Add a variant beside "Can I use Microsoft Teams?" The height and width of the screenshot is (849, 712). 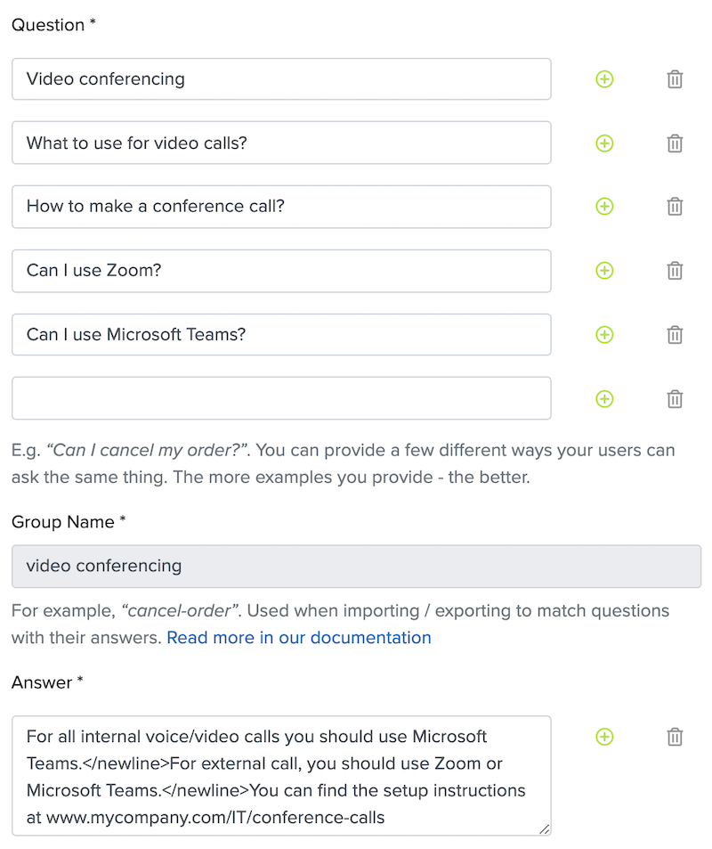tap(604, 335)
